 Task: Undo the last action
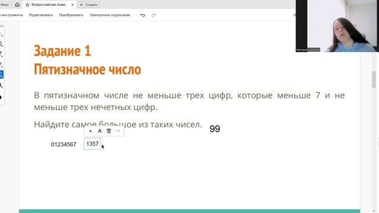pos(143,15)
